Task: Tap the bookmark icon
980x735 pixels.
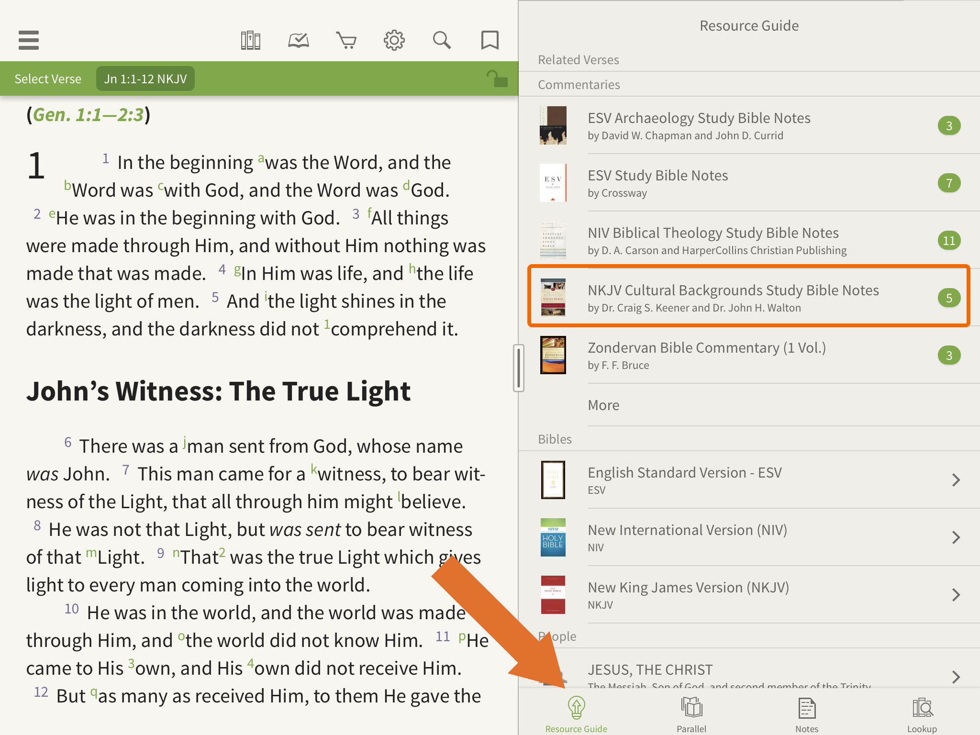Action: [x=490, y=40]
